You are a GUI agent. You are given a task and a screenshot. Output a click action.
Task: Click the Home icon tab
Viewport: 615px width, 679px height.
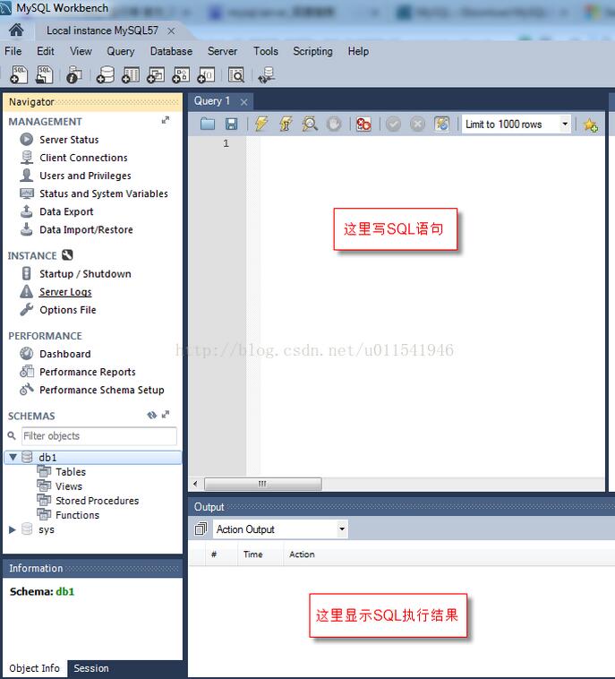pyautogui.click(x=16, y=30)
